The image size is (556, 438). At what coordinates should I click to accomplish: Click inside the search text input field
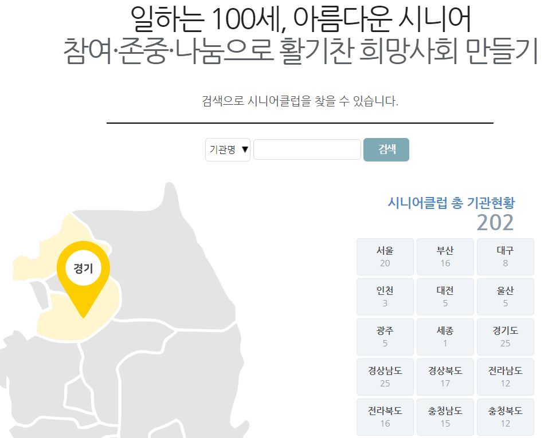click(x=307, y=149)
